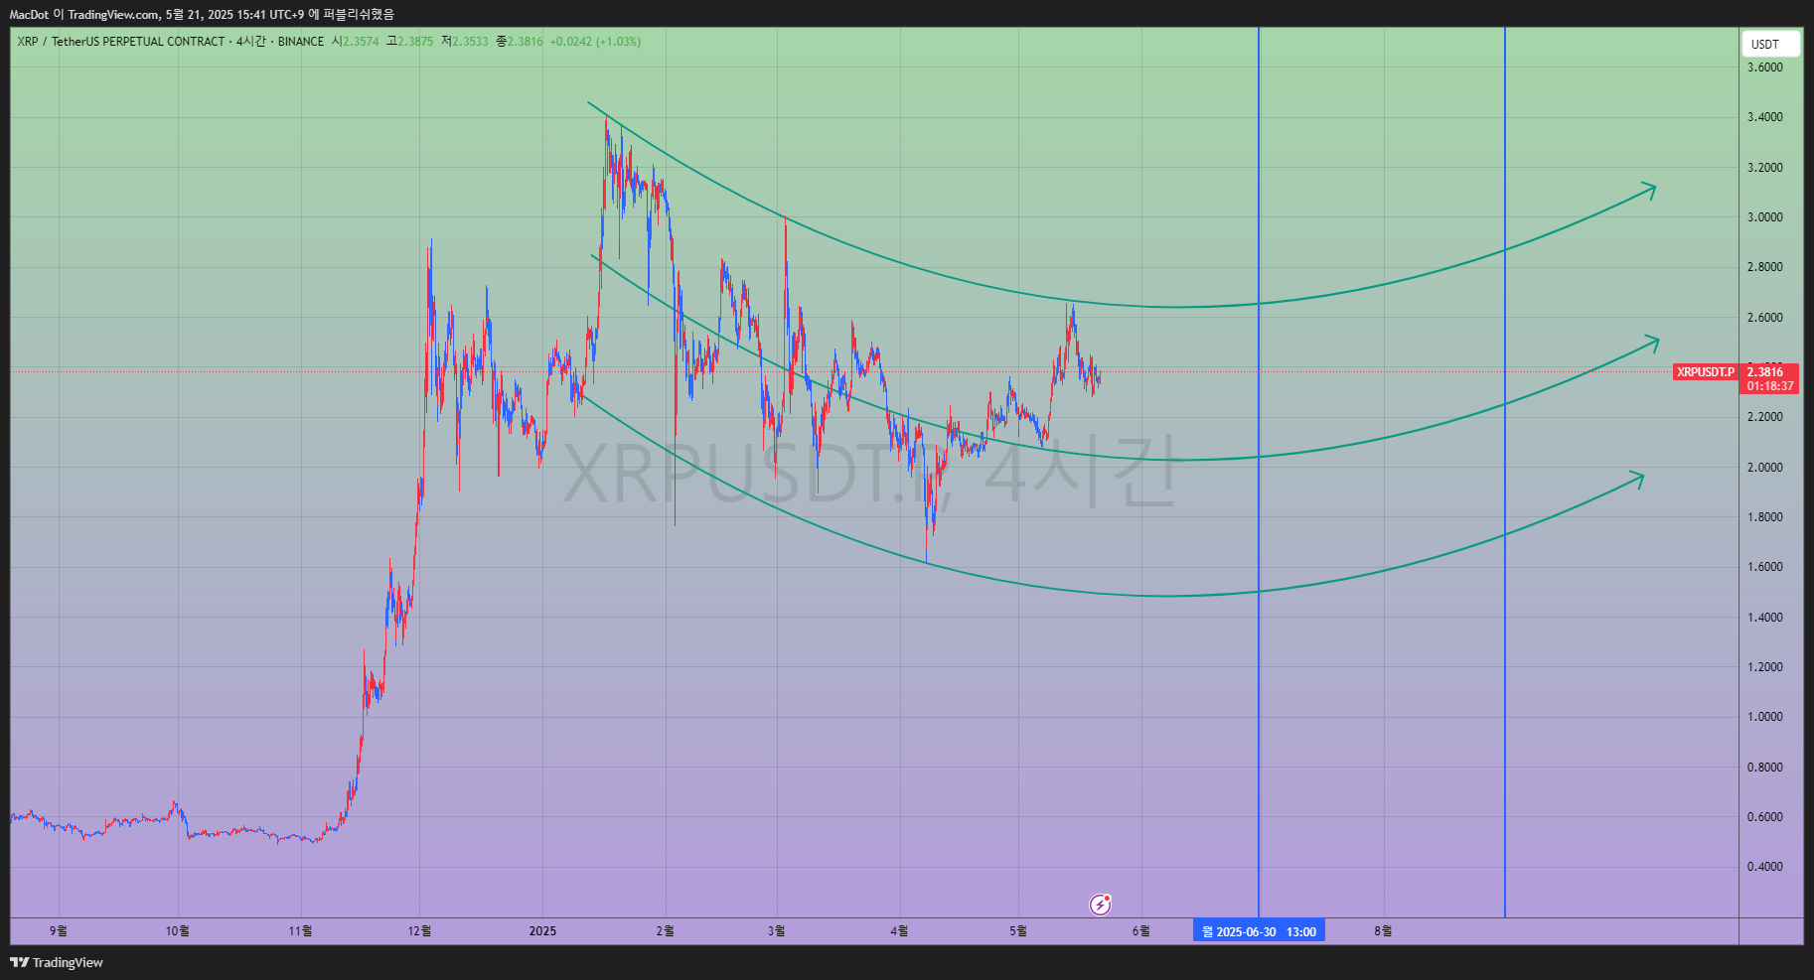Screen dimensions: 1814x980
Task: Click the 2025 year label on time axis
Action: [542, 931]
